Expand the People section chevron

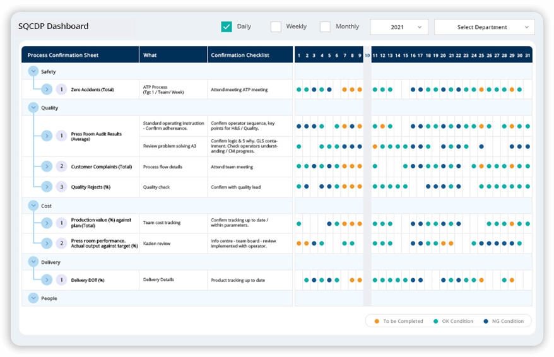(33, 298)
